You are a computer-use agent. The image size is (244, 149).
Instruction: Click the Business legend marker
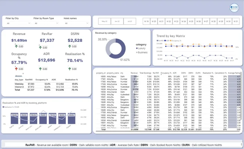pos(137,53)
